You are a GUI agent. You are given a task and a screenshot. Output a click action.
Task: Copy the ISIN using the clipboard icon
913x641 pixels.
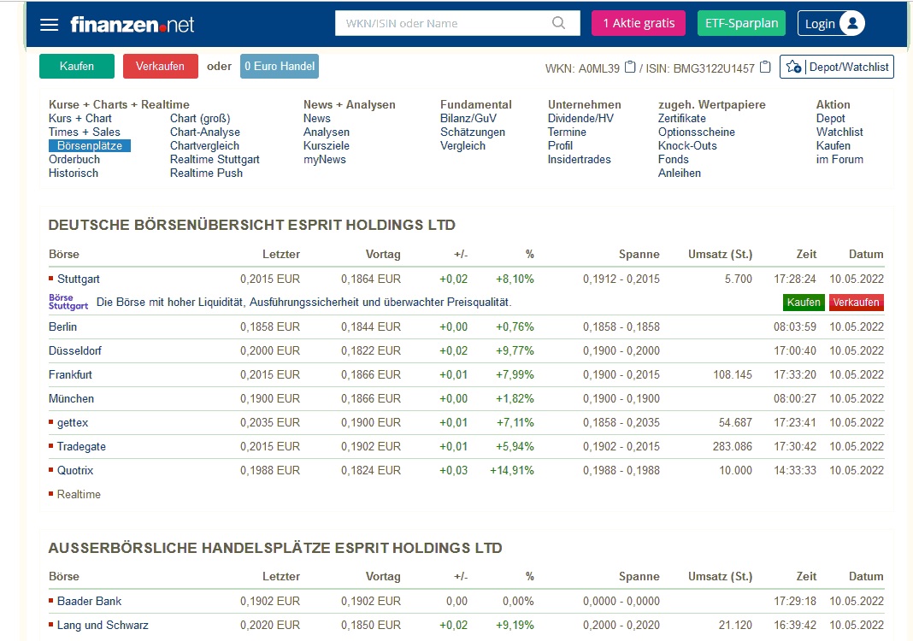(763, 65)
